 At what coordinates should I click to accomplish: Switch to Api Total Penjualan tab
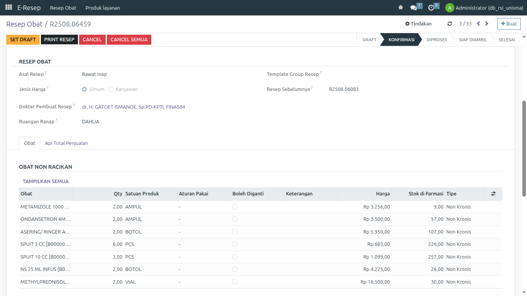66,143
